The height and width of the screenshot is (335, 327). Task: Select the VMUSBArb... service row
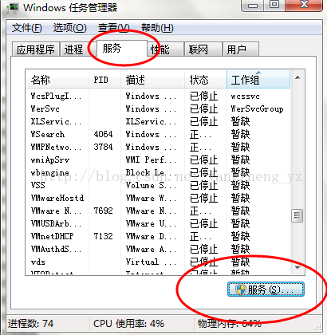click(158, 223)
